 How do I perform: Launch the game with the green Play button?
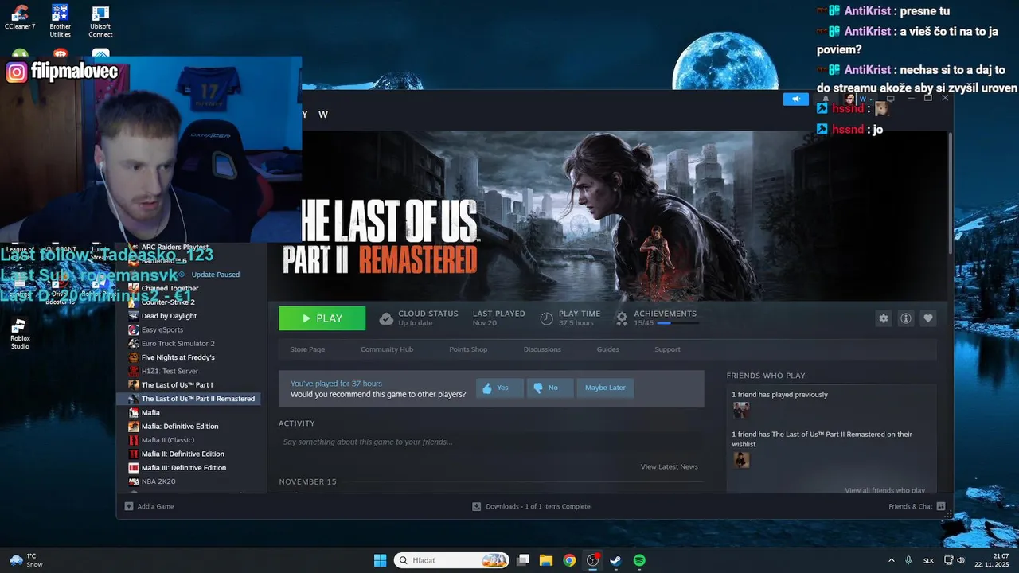click(322, 318)
